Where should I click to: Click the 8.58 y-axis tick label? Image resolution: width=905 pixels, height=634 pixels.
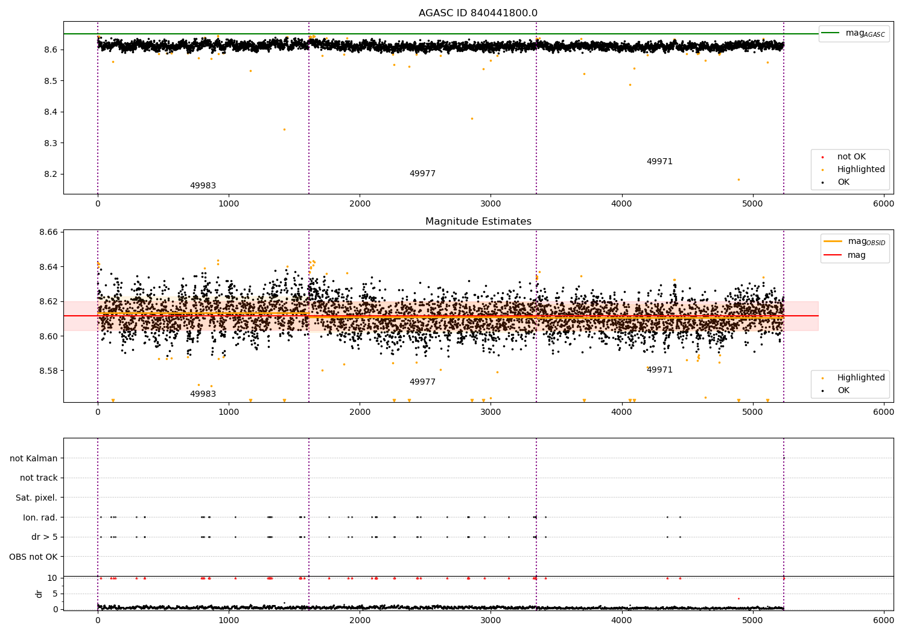coord(49,371)
